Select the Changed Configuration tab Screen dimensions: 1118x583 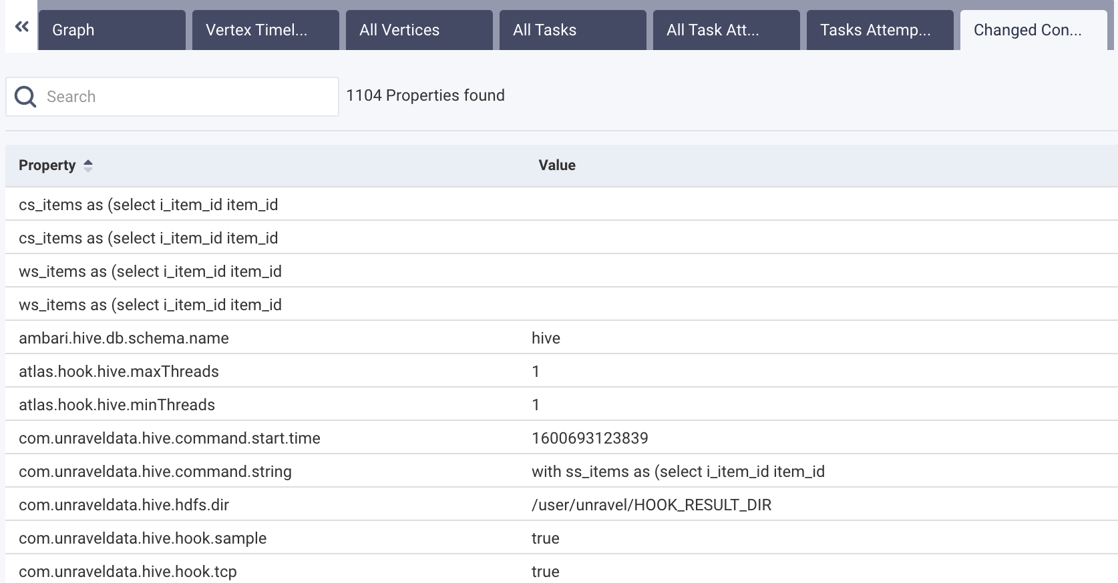pos(1034,30)
